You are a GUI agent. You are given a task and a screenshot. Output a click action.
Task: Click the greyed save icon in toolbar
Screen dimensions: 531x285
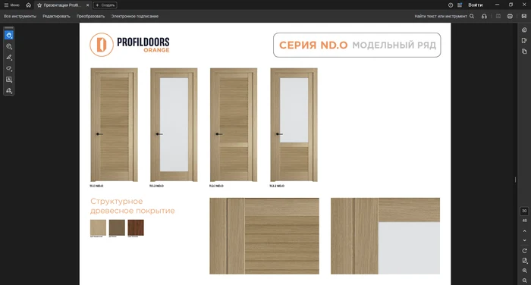498,16
